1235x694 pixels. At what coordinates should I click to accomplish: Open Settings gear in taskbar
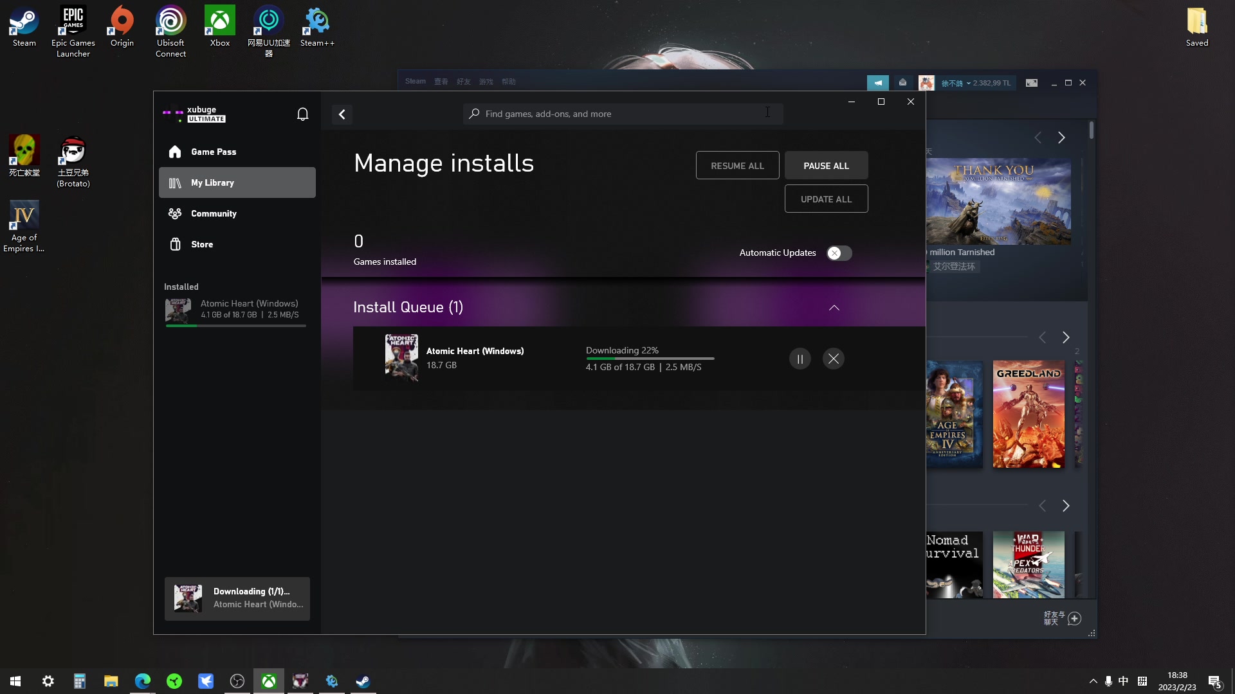tap(48, 681)
